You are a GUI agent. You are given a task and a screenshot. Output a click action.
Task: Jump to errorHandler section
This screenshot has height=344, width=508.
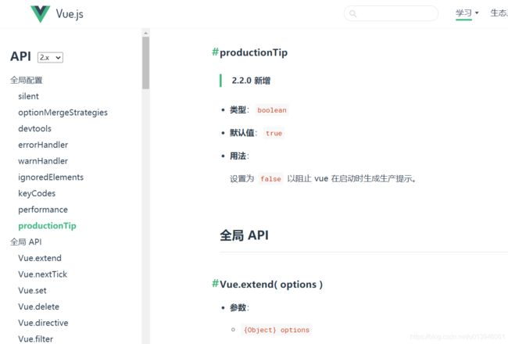pos(43,145)
